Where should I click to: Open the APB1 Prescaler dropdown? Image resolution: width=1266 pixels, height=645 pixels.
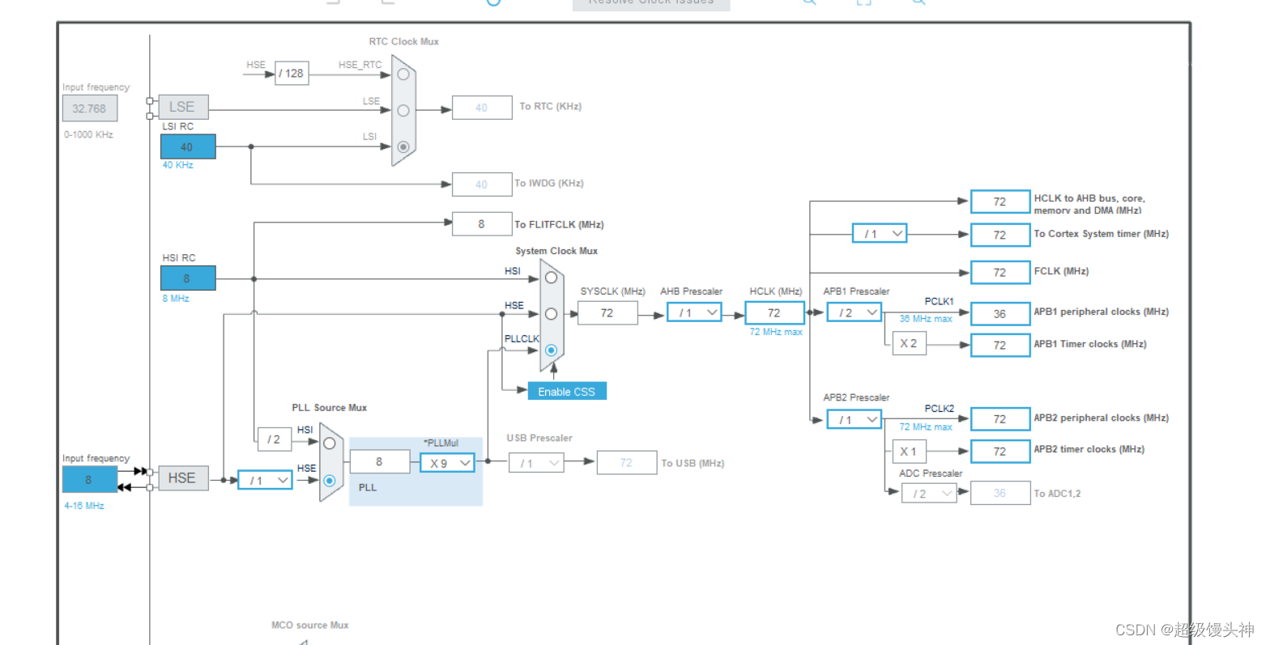pos(855,312)
